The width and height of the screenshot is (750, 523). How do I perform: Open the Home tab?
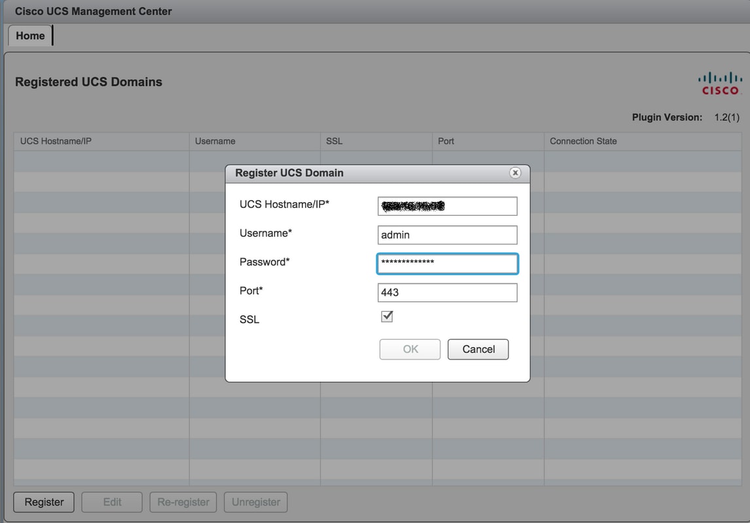30,36
